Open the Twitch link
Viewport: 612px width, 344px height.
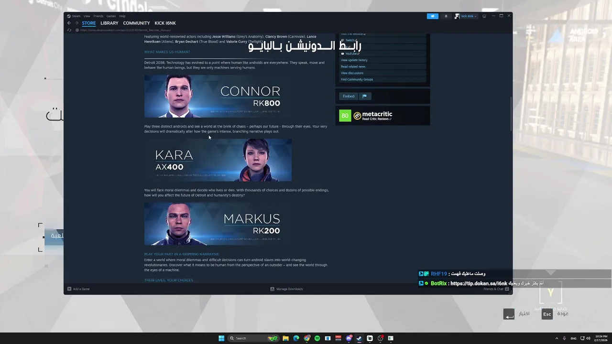pyautogui.click(x=382, y=40)
